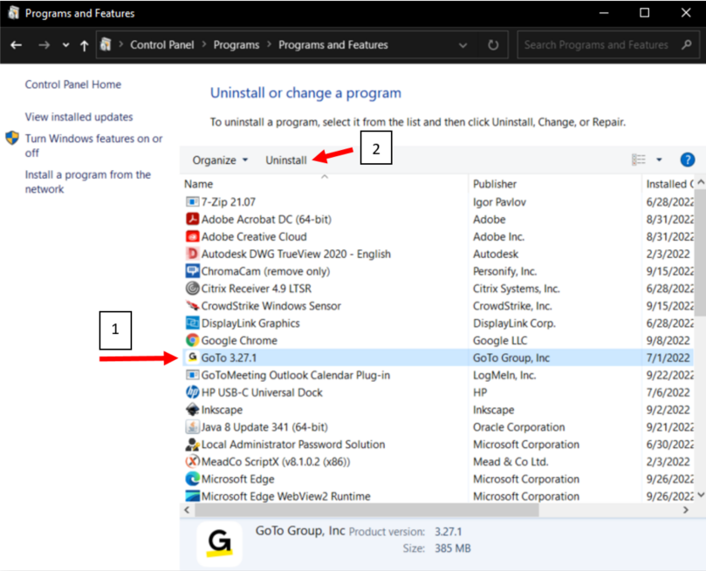The width and height of the screenshot is (706, 571).
Task: Click the Inkscape program icon
Action: pyautogui.click(x=192, y=410)
